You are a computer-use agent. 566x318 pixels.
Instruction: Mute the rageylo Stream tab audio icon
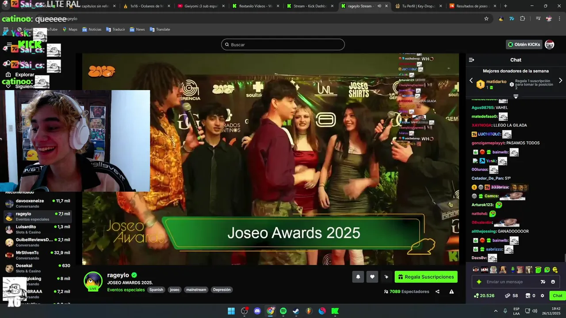[x=379, y=6]
